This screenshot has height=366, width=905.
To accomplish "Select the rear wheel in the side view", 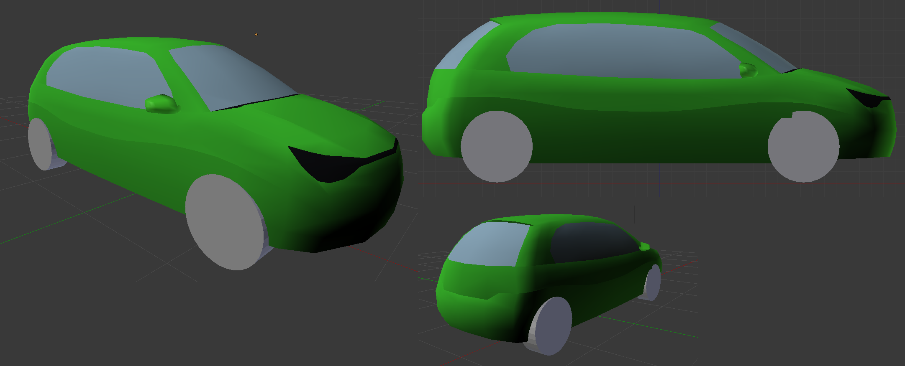I will pyautogui.click(x=497, y=147).
